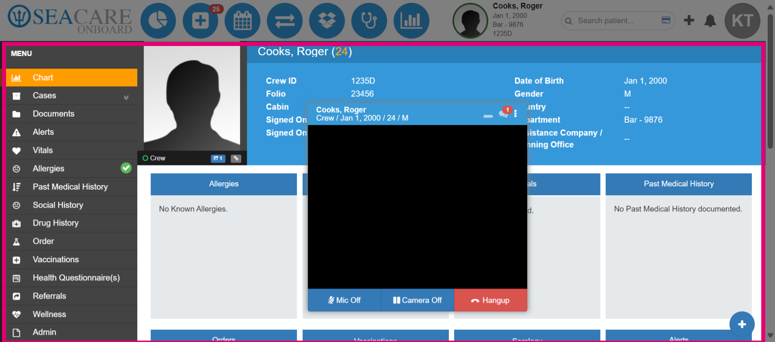Open Alerts in the left menu

(x=72, y=132)
